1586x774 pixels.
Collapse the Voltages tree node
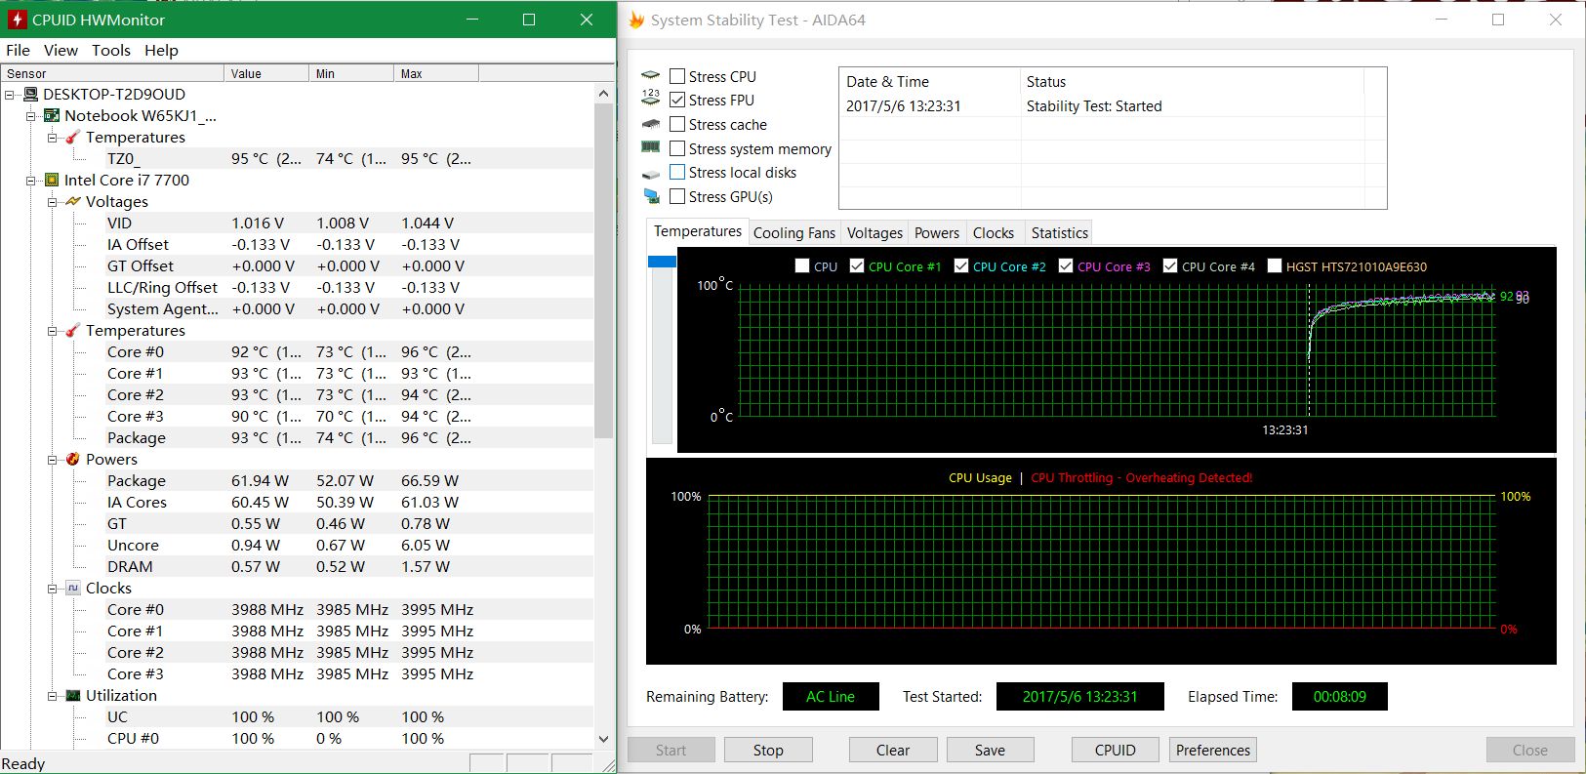tap(53, 202)
